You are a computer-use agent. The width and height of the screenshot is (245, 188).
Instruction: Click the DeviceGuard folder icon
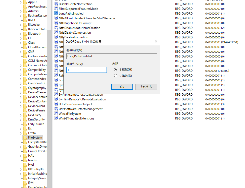(25, 106)
